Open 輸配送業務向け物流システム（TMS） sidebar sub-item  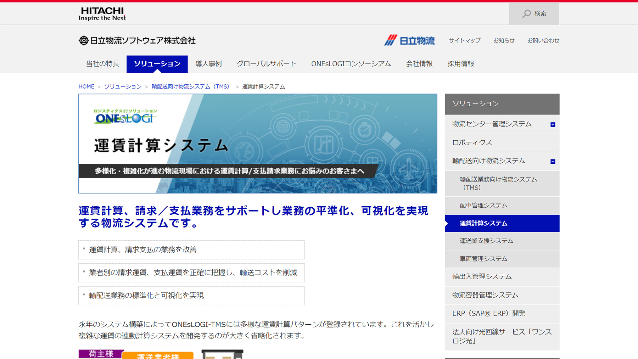point(502,184)
